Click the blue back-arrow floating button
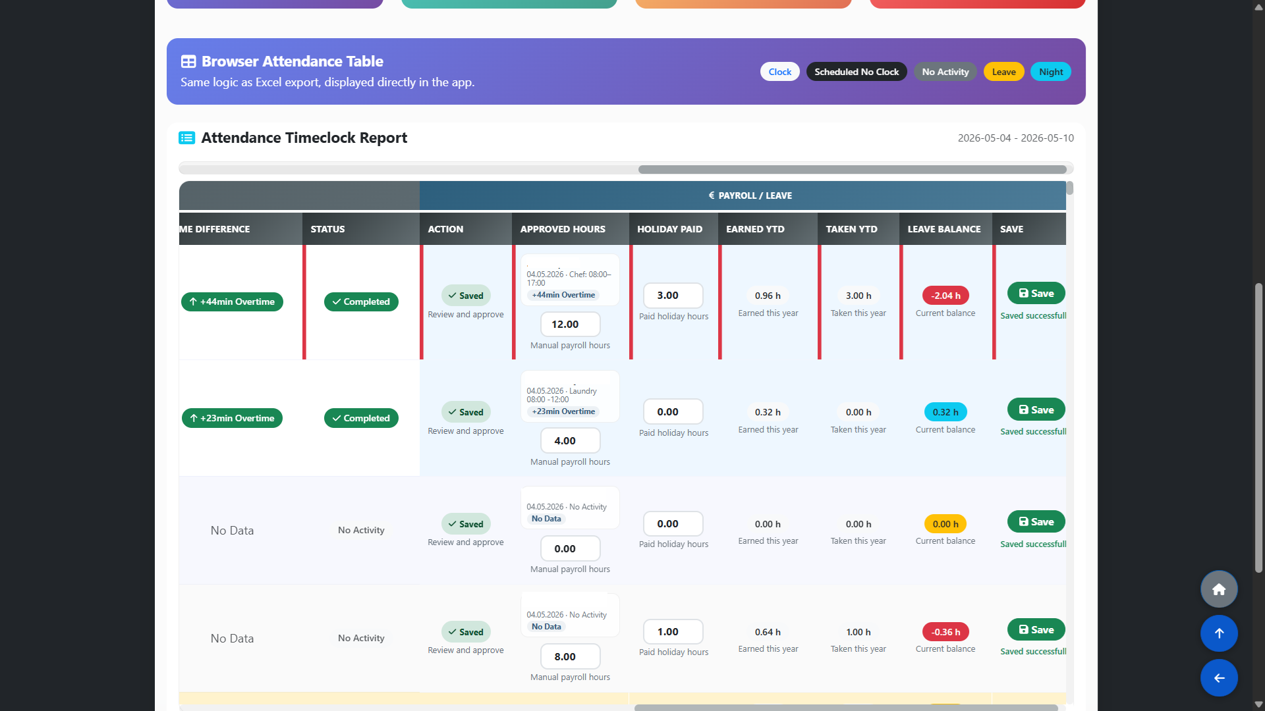The height and width of the screenshot is (711, 1265). (1219, 678)
